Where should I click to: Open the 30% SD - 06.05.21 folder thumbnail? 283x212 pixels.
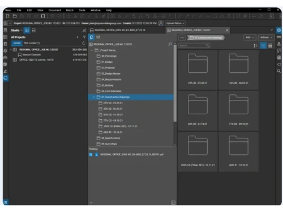pyautogui.click(x=239, y=70)
